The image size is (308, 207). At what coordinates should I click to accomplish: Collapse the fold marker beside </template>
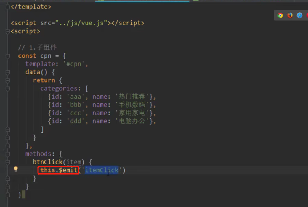(7, 7)
